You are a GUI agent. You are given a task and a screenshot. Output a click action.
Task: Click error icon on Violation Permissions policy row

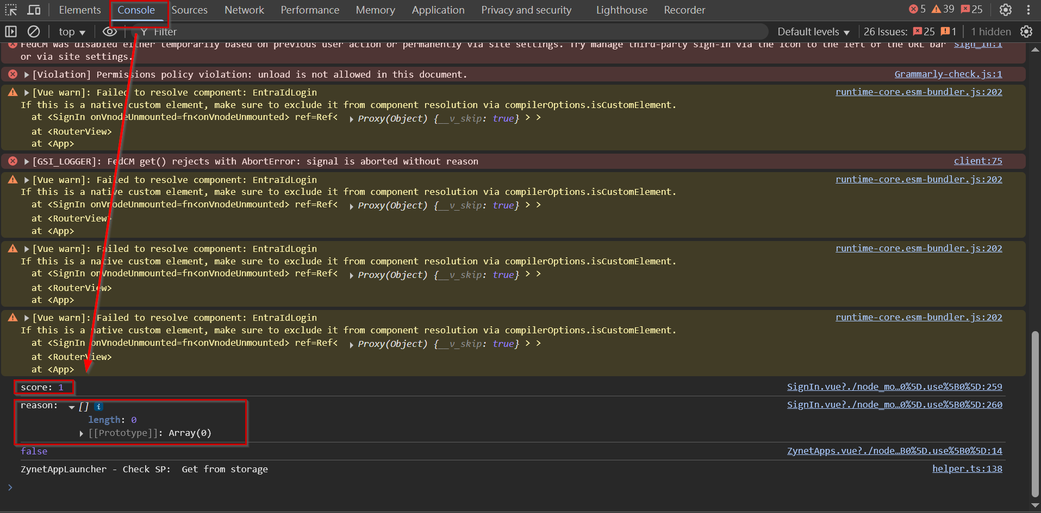(x=13, y=74)
